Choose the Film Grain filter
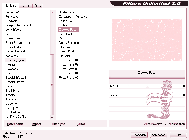Screen dimensions: 189x140 (x=65, y=47)
